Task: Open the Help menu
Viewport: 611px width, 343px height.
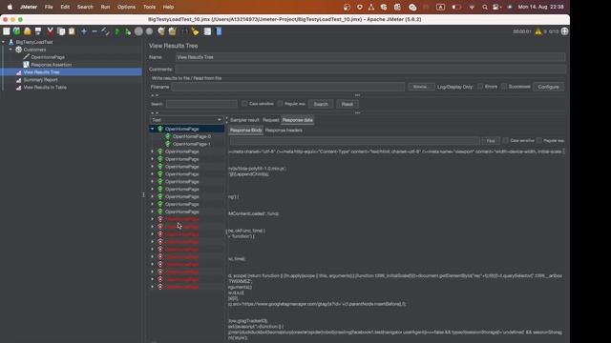Action: (168, 7)
